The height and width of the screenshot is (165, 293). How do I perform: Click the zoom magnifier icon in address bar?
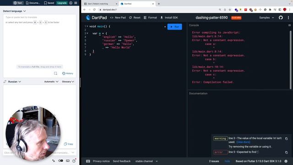pos(220,10)
